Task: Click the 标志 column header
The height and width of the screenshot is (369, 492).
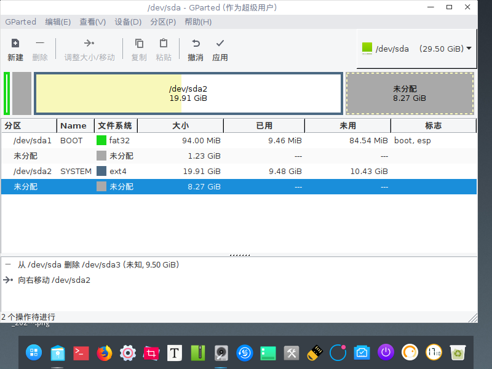Action: (434, 126)
